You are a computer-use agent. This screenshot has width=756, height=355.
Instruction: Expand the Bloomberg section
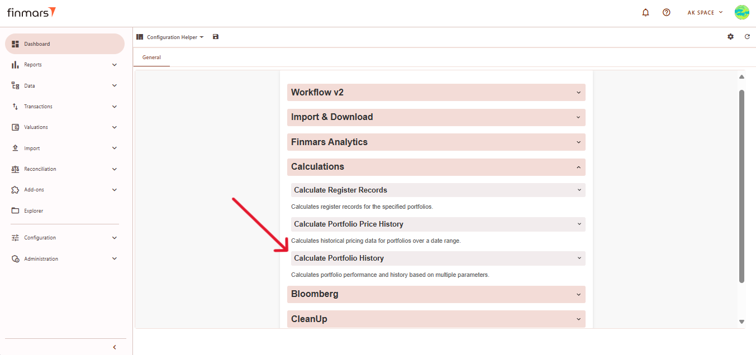(436, 294)
